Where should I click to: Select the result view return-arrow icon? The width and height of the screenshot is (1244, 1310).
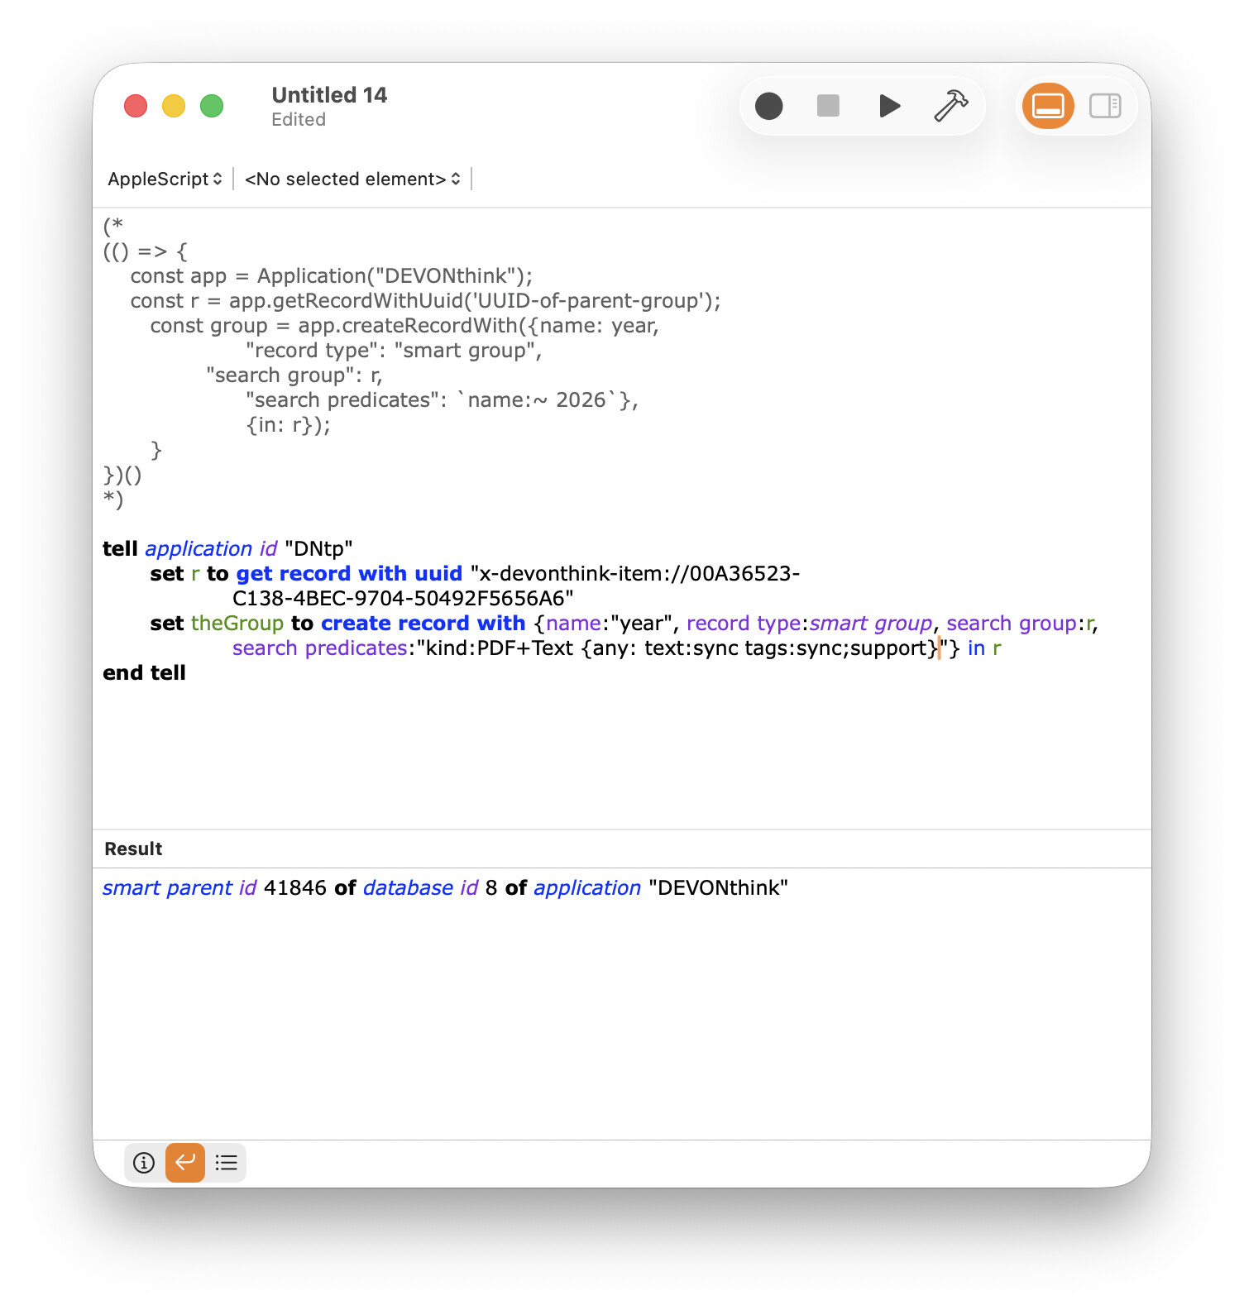pos(185,1163)
